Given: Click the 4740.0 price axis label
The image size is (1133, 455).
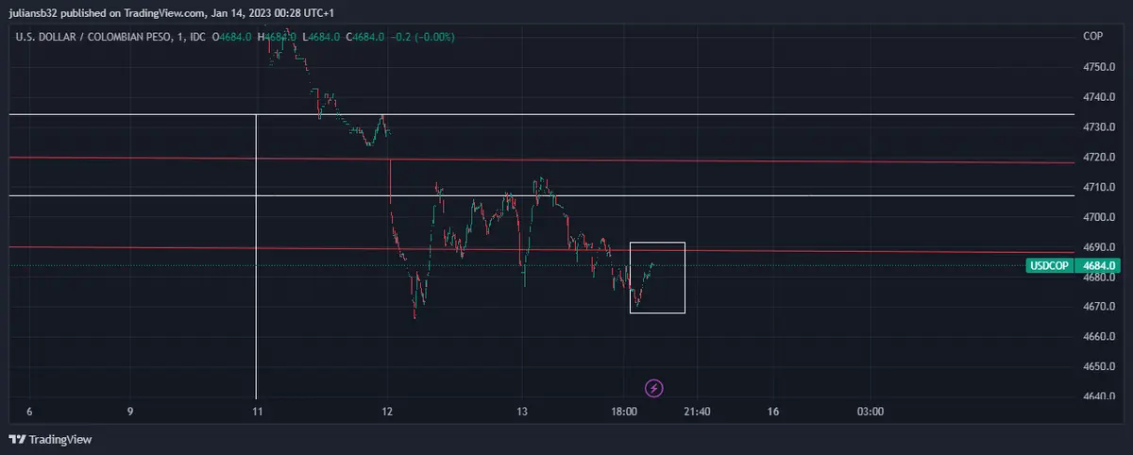Looking at the screenshot, I should pyautogui.click(x=1099, y=97).
